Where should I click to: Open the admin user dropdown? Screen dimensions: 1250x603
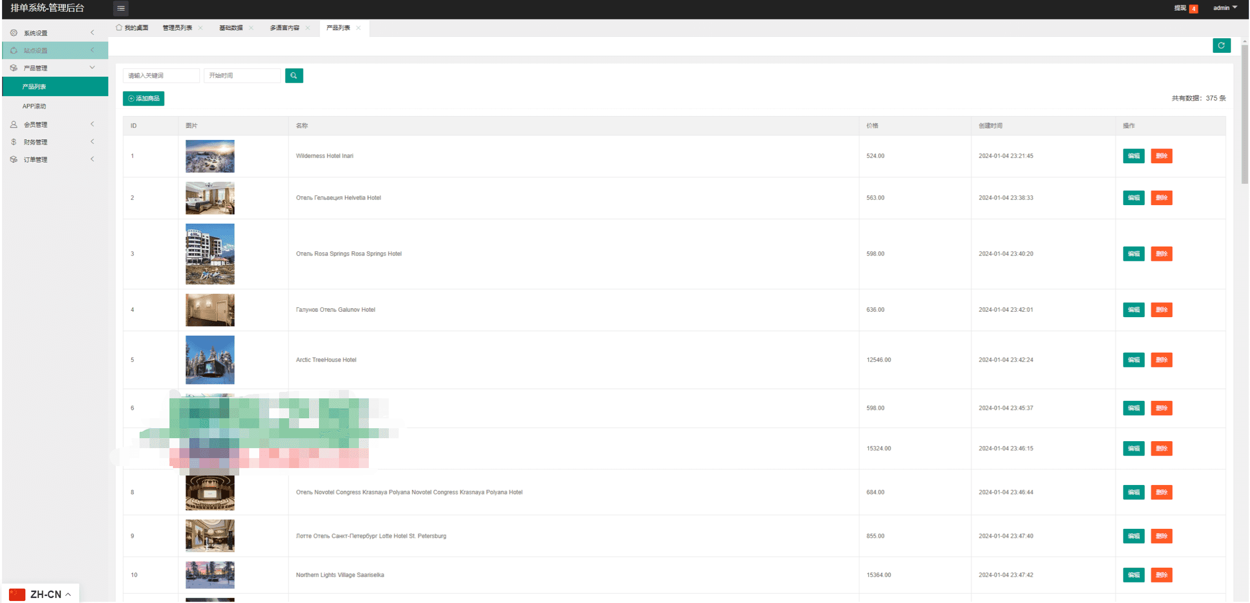[1225, 8]
